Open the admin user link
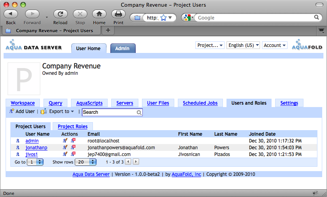This screenshot has width=327, height=197. (x=32, y=141)
